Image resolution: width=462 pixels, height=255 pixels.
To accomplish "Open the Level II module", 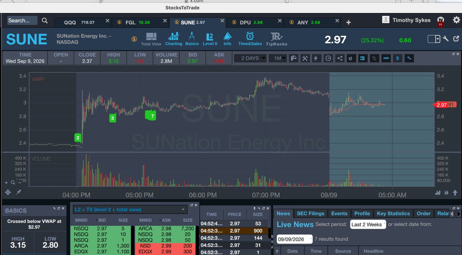I will coord(210,39).
